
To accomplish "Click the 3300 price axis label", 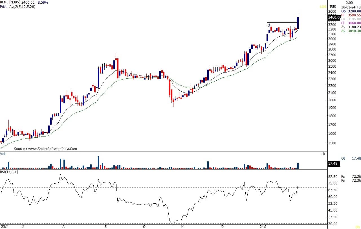I will [x=332, y=25].
